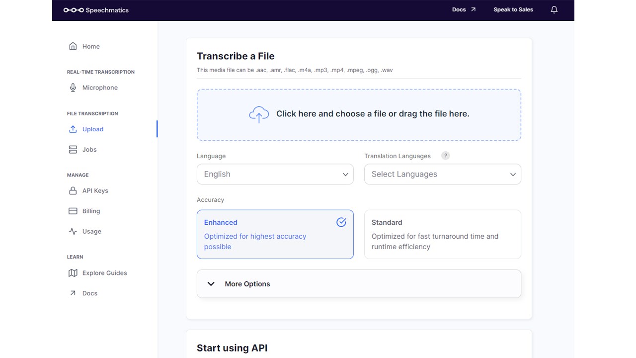
Task: Click the REAL-TIME TRANSCRIPTION section header
Action: click(101, 72)
